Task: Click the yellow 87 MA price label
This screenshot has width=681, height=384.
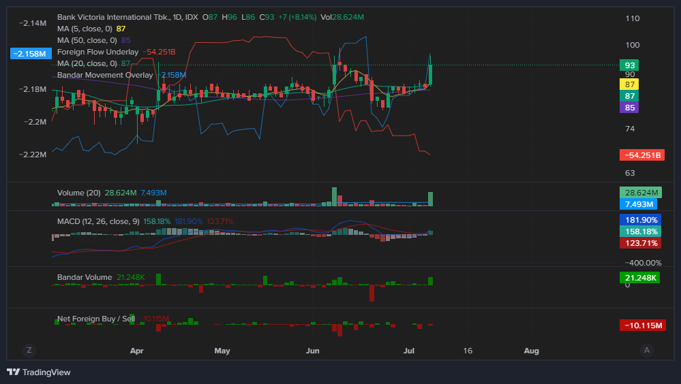Action: [629, 84]
